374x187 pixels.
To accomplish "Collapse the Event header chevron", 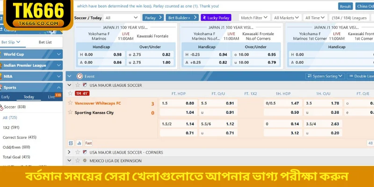I will tap(69, 76).
